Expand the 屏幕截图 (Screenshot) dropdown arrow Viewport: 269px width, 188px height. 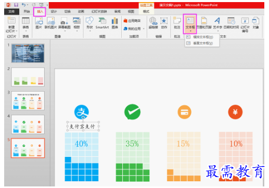point(65,31)
